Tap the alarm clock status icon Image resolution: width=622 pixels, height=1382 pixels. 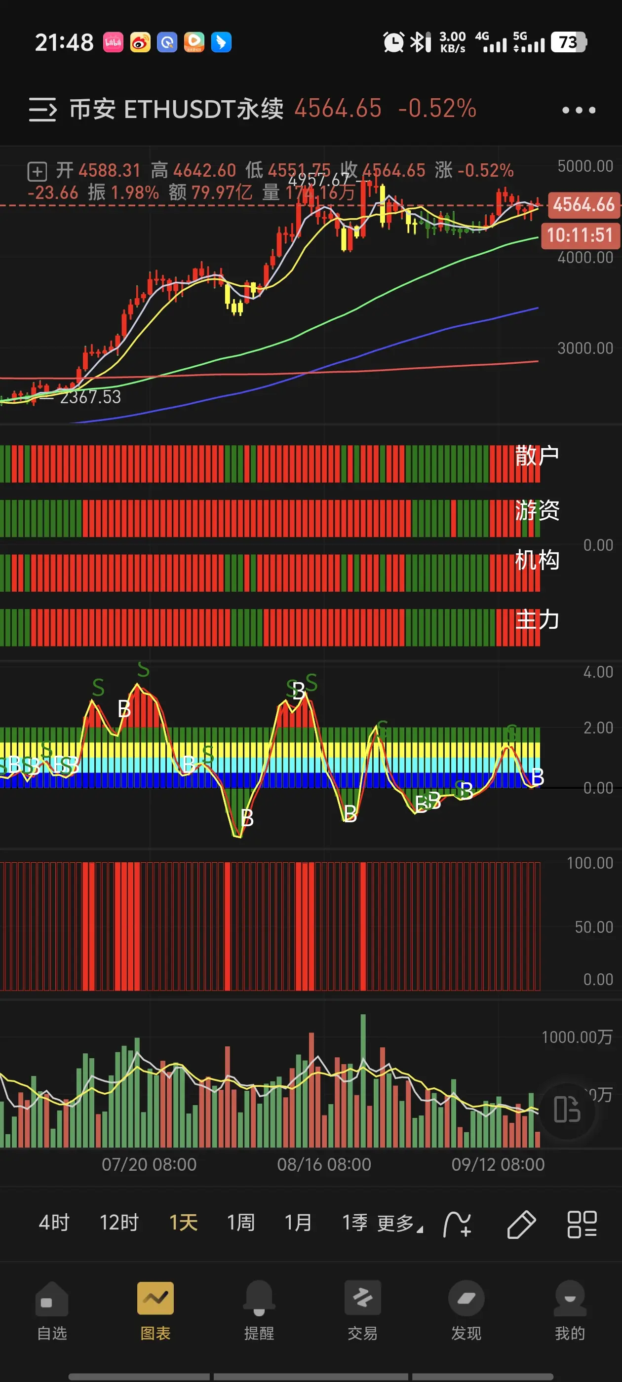[x=393, y=42]
